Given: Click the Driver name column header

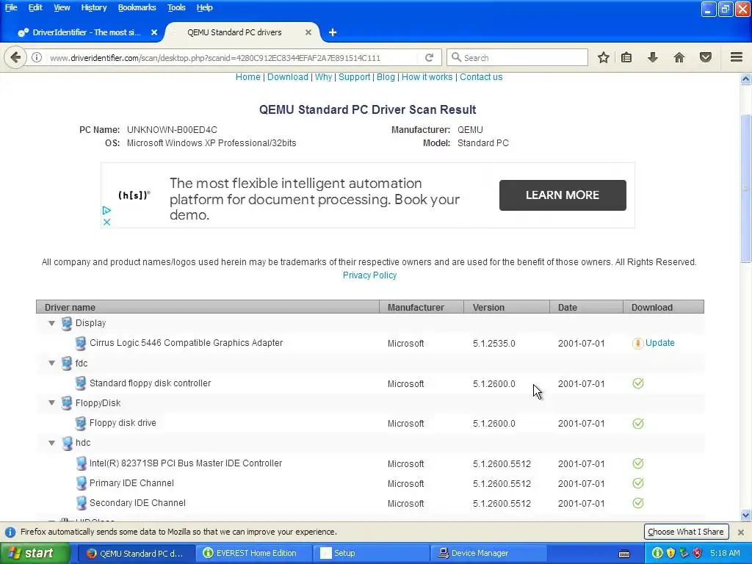Looking at the screenshot, I should (x=208, y=308).
